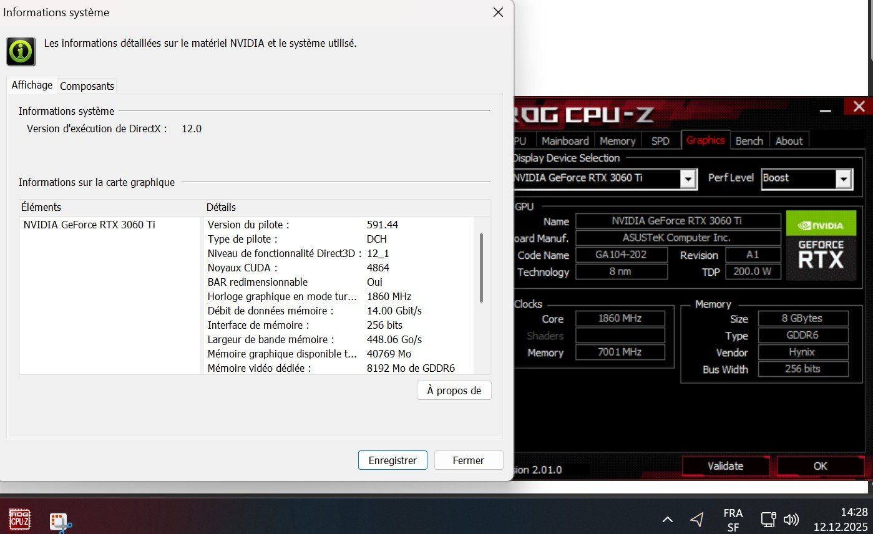
Task: Click the Bus Width 256 bits field
Action: 803,369
